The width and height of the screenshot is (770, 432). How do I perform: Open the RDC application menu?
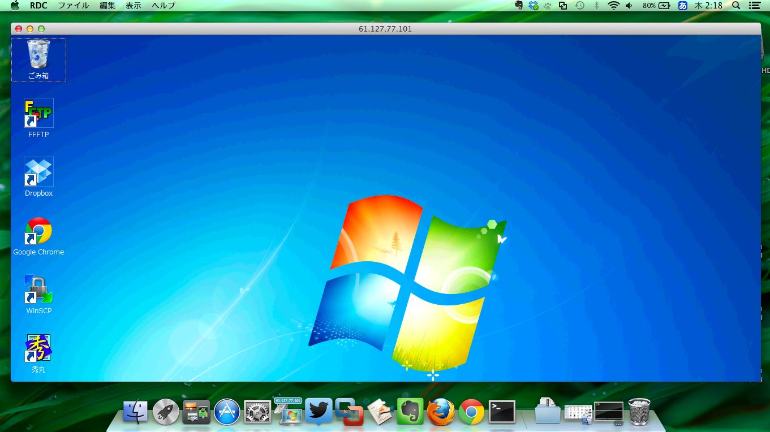pyautogui.click(x=38, y=6)
